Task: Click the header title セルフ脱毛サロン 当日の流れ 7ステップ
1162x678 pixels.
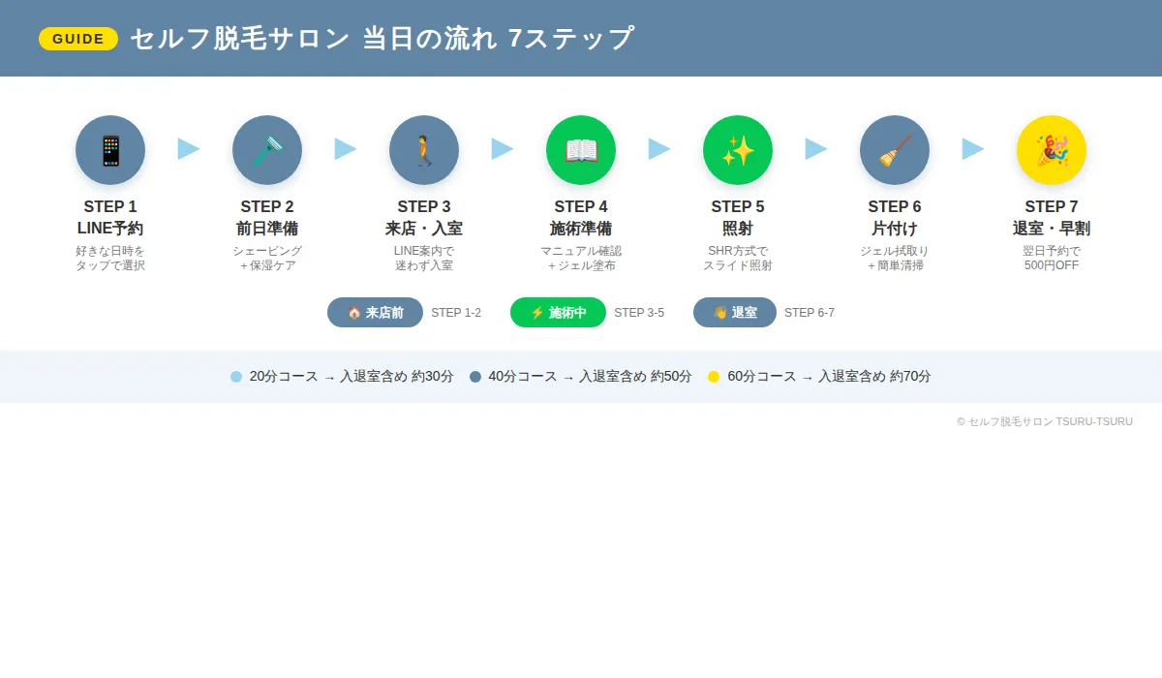Action: click(382, 39)
